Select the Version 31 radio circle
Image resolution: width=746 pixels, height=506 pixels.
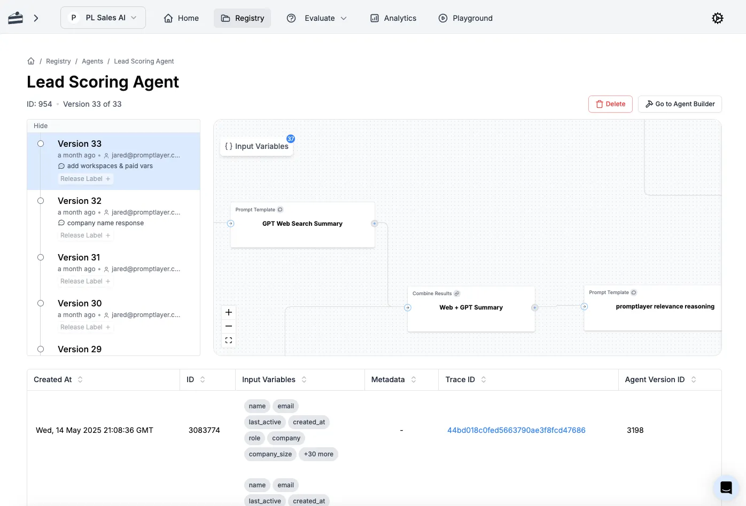pyautogui.click(x=41, y=257)
